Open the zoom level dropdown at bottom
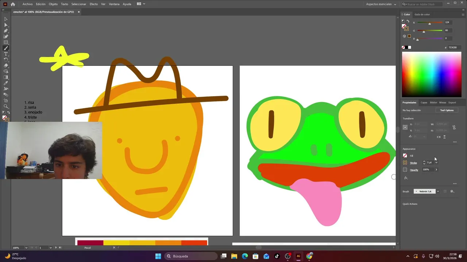Screen dimensions: 467x262 tap(26, 248)
